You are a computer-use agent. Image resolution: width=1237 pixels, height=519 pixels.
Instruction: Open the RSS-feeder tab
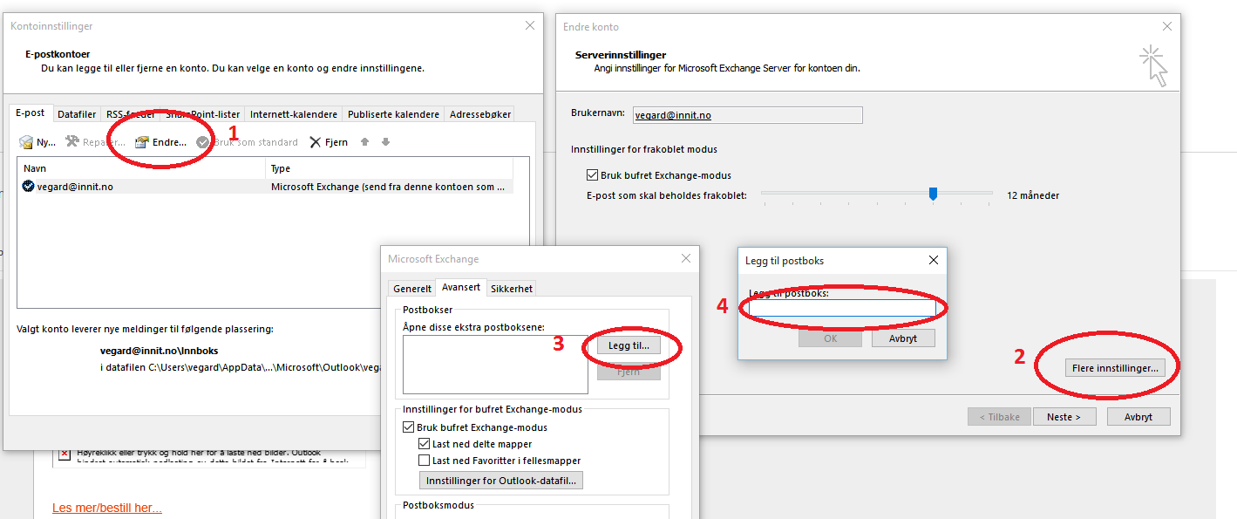131,114
